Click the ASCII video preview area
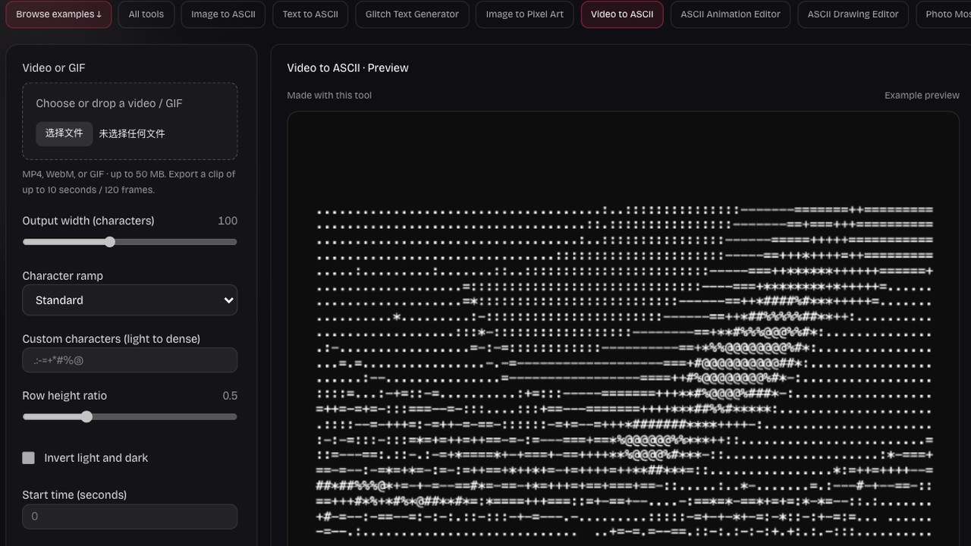Viewport: 971px width, 546px height. tap(624, 329)
